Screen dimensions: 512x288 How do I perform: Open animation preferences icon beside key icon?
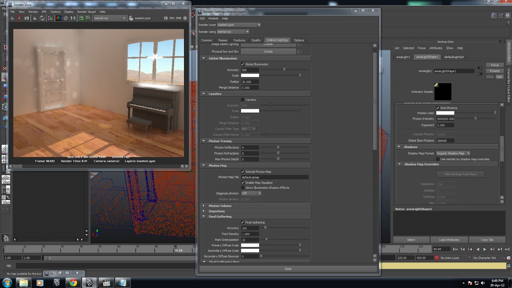tap(508, 258)
